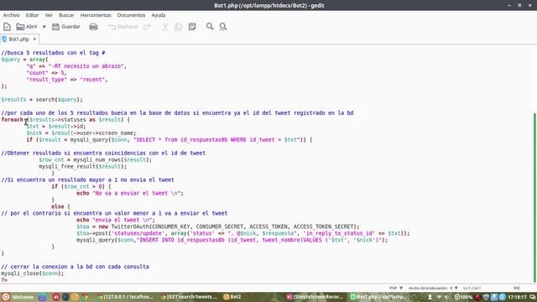Switch to Bot1.php gedit taskbar window
The width and height of the screenshot is (537, 302).
[x=378, y=297]
